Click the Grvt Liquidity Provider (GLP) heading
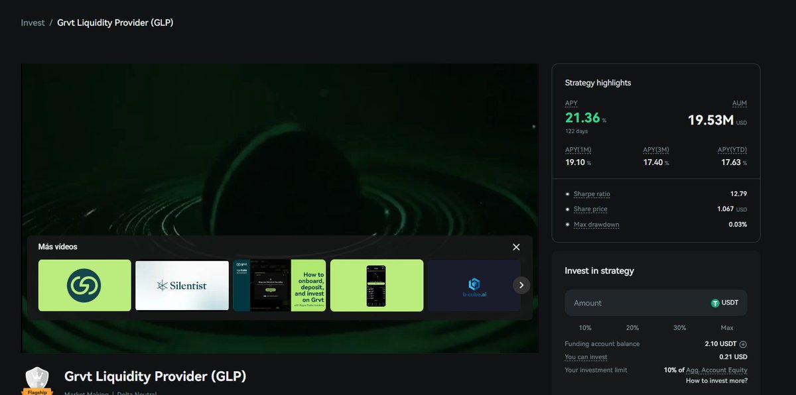796x395 pixels. pyautogui.click(x=155, y=376)
